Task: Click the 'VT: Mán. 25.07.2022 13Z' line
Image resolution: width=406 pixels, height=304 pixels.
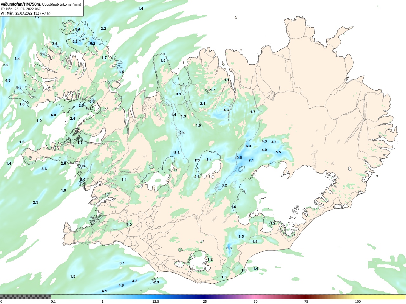Action: pyautogui.click(x=20, y=13)
